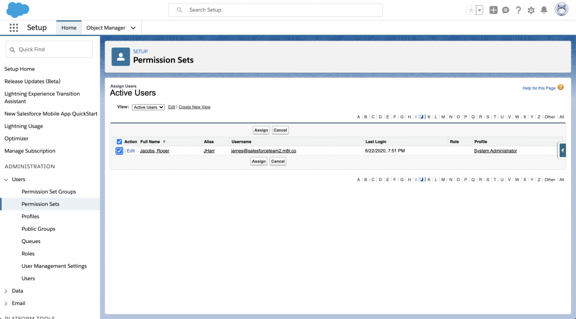Uncheck the Jacobs, Roger row checkbox
This screenshot has width=576, height=319.
click(119, 151)
